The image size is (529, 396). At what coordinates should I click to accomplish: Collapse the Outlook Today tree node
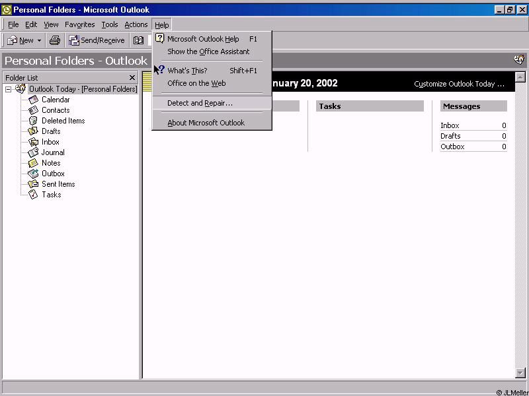point(8,90)
